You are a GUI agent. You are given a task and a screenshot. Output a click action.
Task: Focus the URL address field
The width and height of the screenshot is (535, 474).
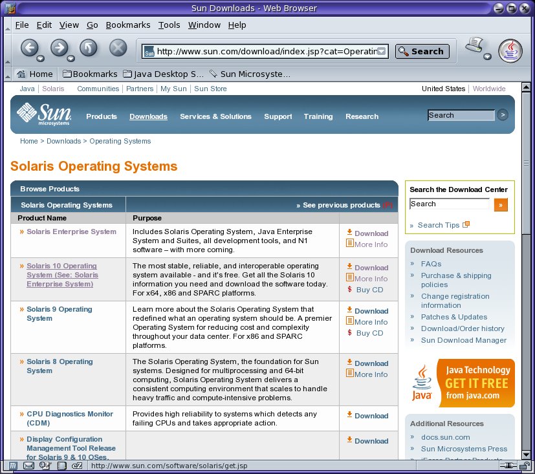point(266,52)
